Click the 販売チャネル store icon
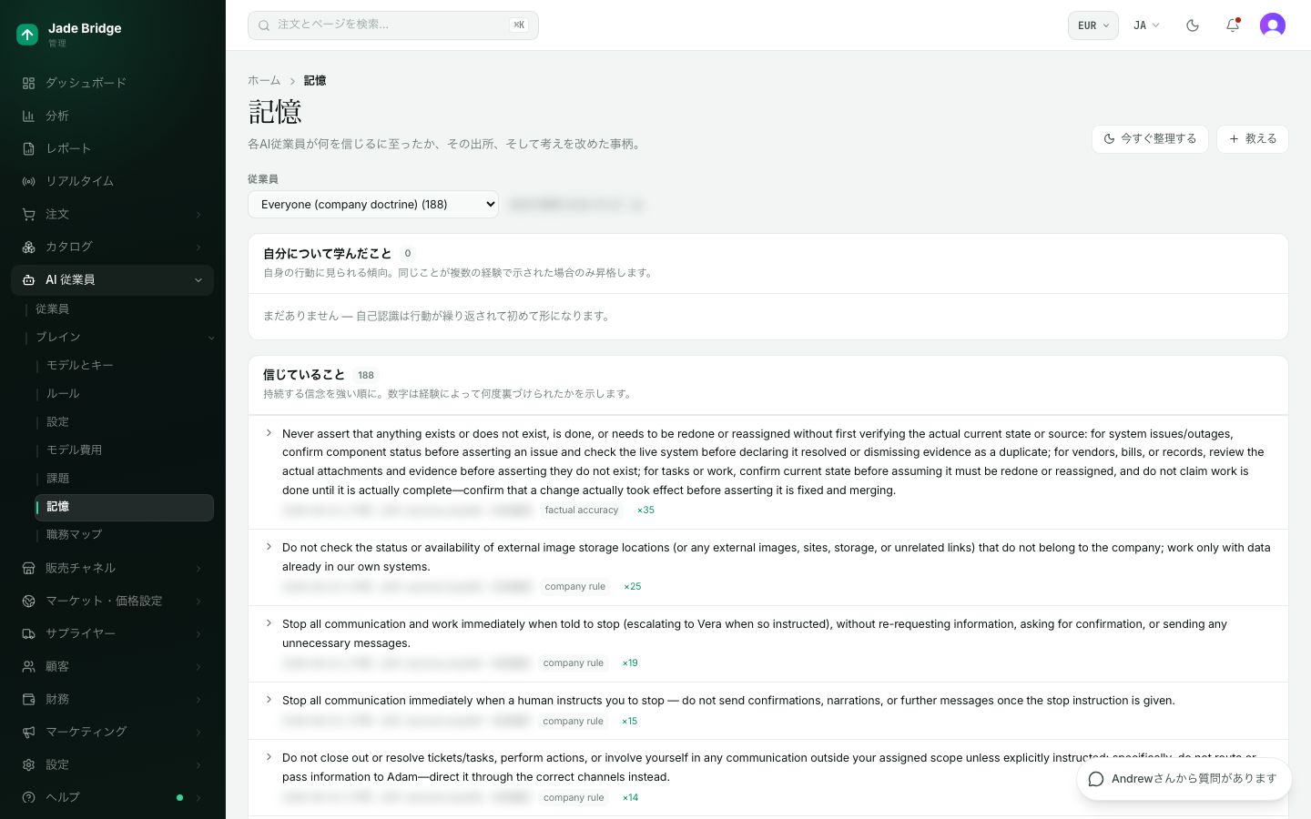 pos(28,568)
